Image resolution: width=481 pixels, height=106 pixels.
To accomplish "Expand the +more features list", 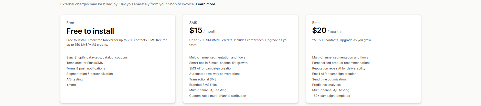I will click(71, 85).
